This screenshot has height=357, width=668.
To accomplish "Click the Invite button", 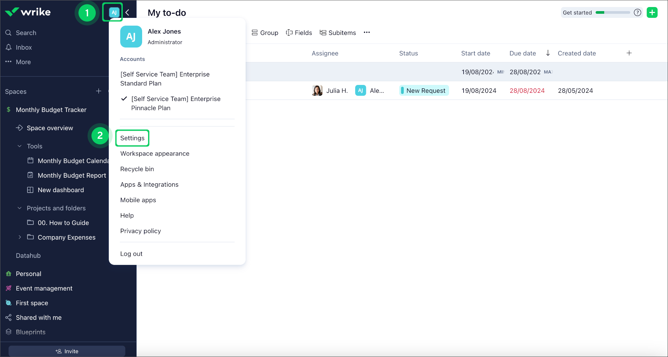I will [x=67, y=351].
